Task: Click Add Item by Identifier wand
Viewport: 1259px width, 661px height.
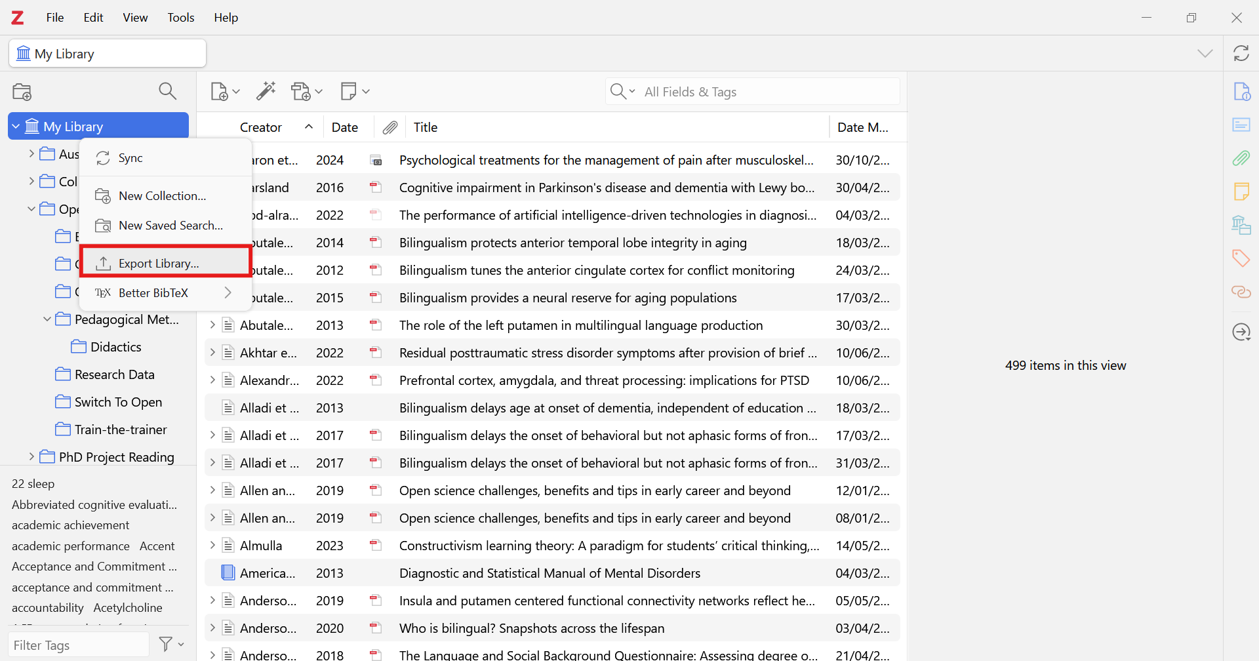Action: click(x=266, y=91)
